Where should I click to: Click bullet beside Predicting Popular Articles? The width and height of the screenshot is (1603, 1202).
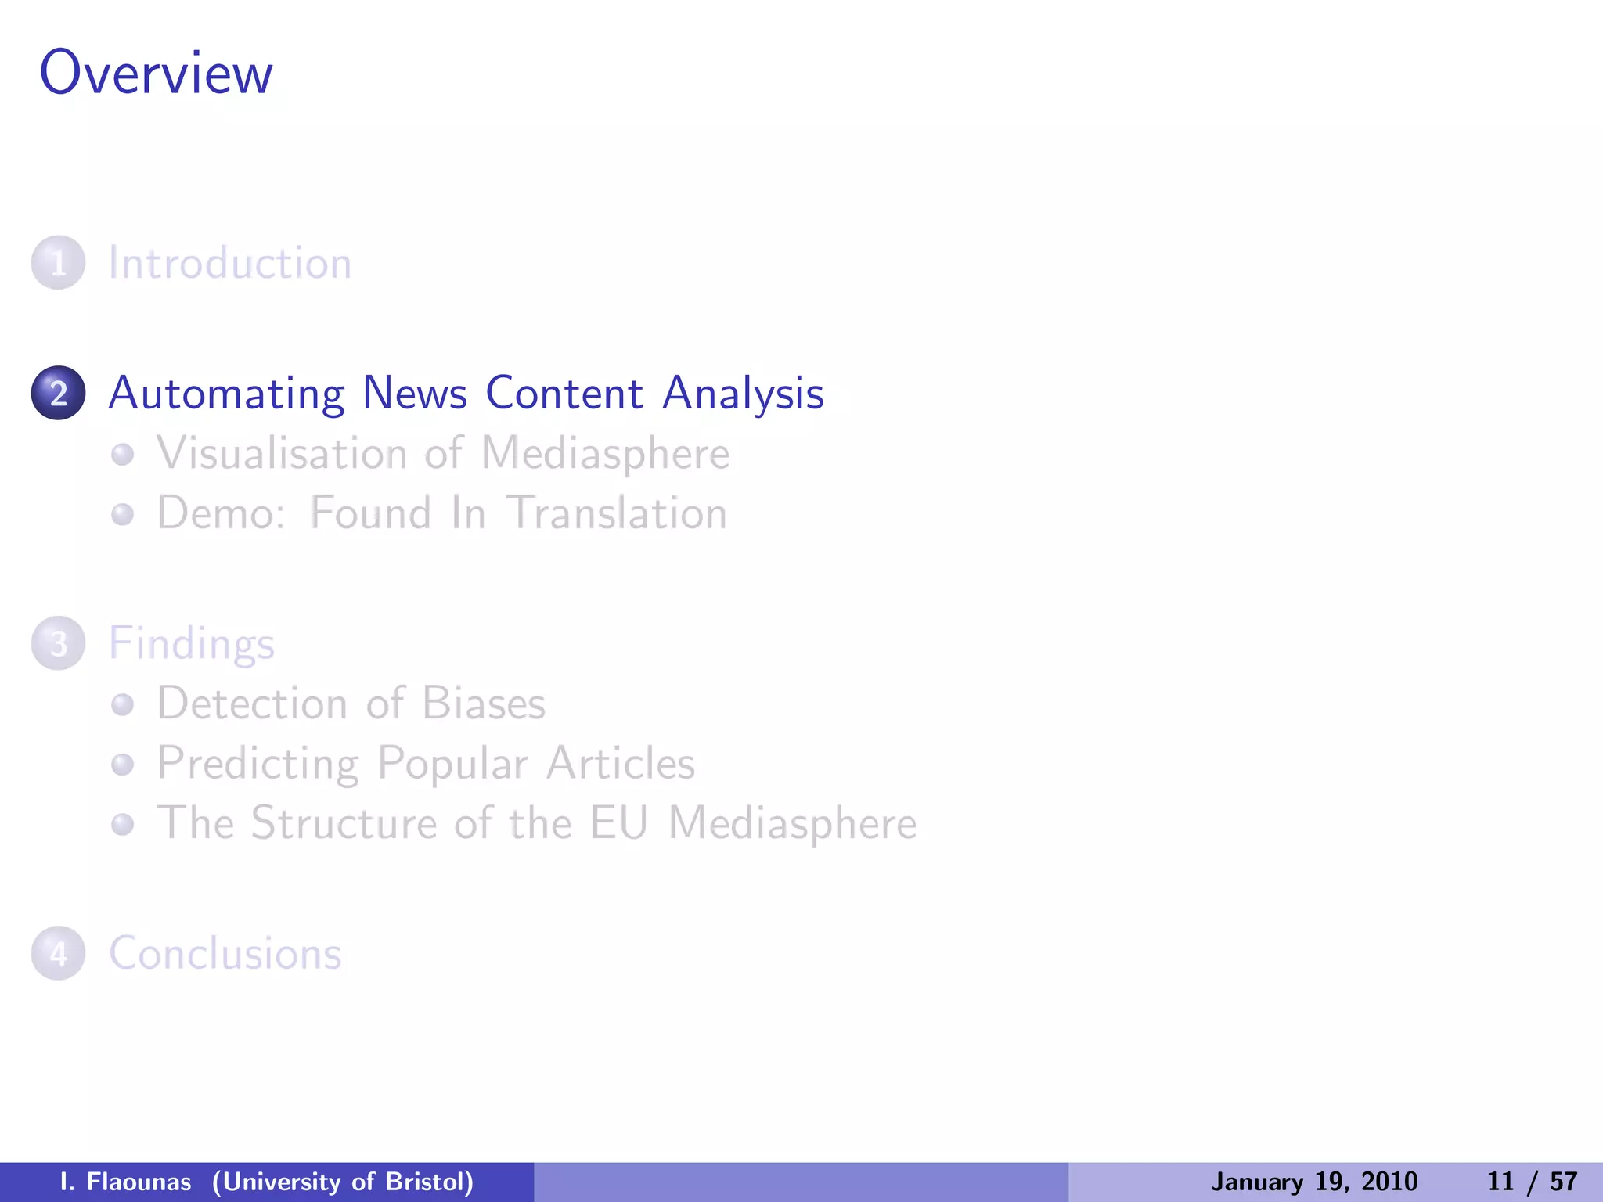122,764
